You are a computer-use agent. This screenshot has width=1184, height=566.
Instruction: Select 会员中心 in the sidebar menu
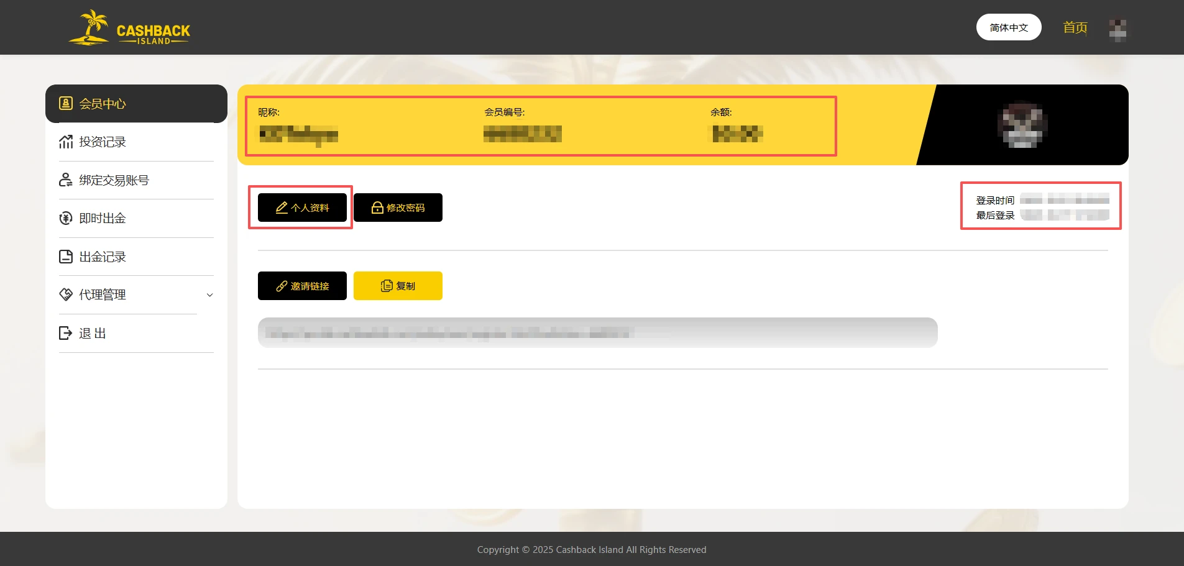pyautogui.click(x=103, y=103)
